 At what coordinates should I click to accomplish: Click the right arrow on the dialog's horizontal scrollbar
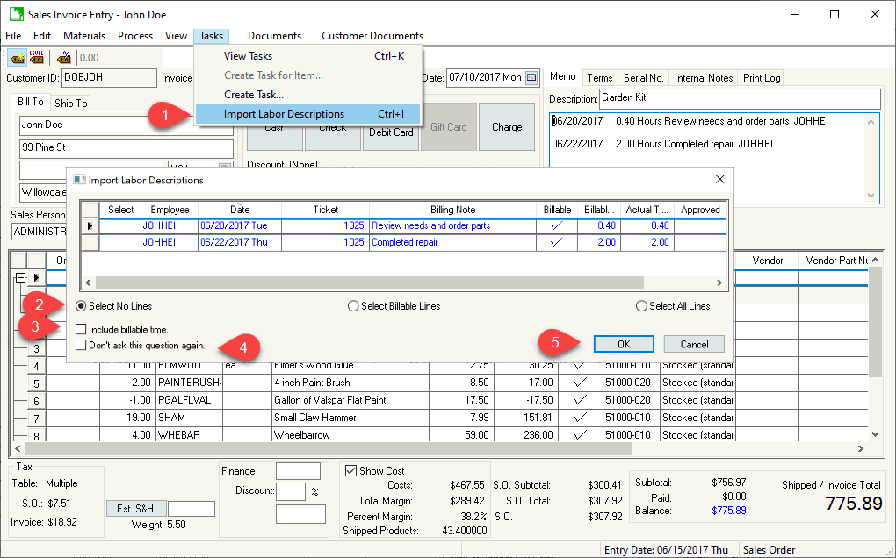(719, 283)
